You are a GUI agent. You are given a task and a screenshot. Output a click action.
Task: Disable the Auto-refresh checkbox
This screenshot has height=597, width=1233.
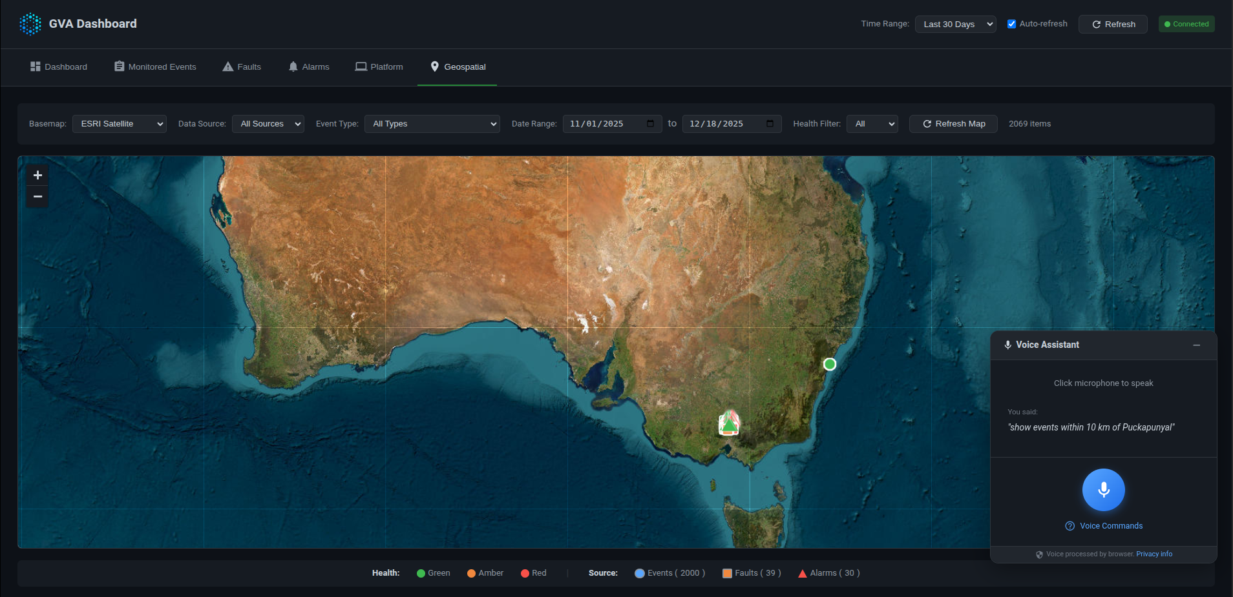pos(1011,24)
